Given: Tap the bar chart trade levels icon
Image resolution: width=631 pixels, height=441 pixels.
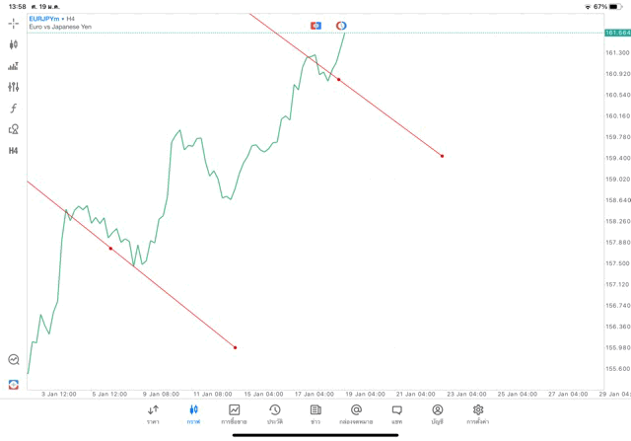Looking at the screenshot, I should [14, 66].
